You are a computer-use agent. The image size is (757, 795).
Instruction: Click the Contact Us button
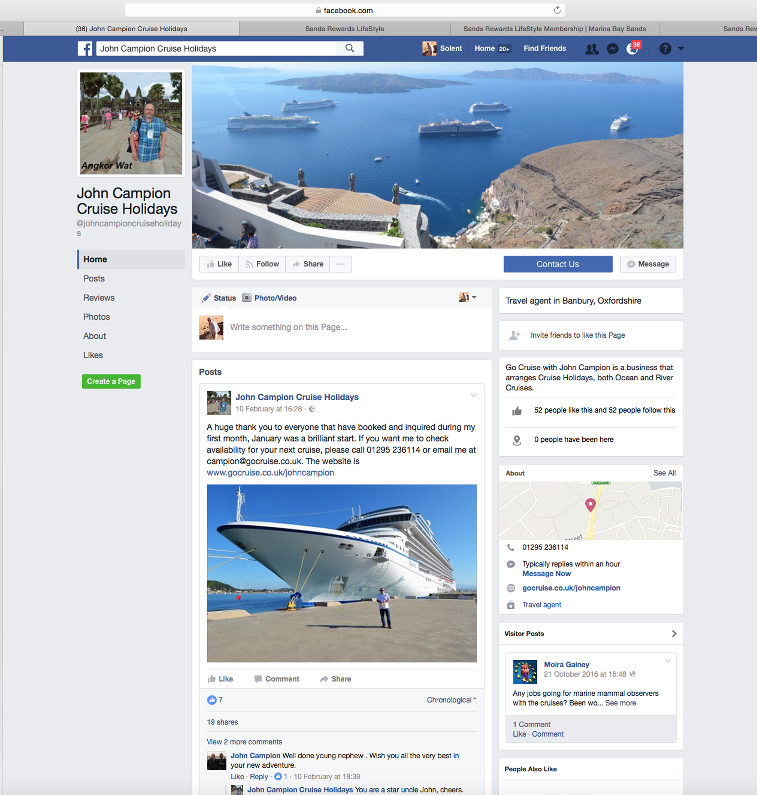[x=558, y=264]
